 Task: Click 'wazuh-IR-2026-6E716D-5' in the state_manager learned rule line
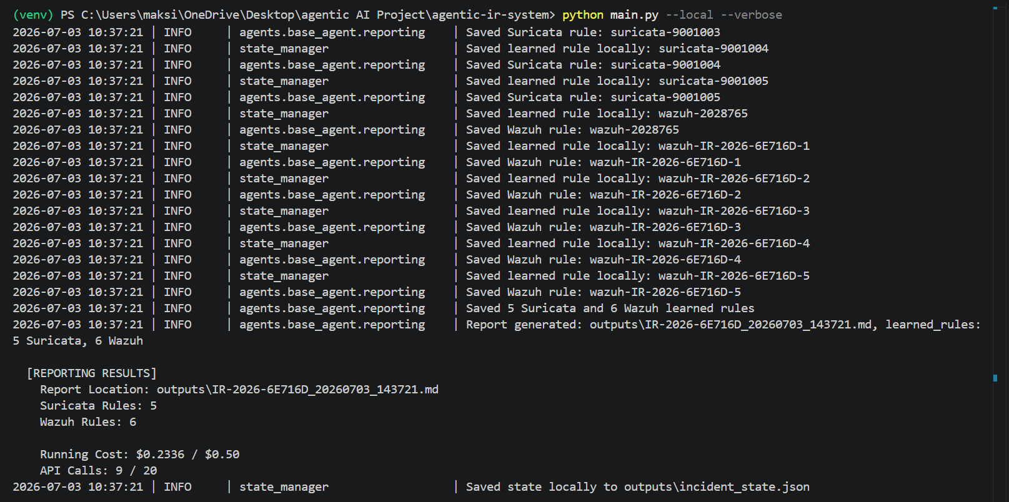(734, 276)
